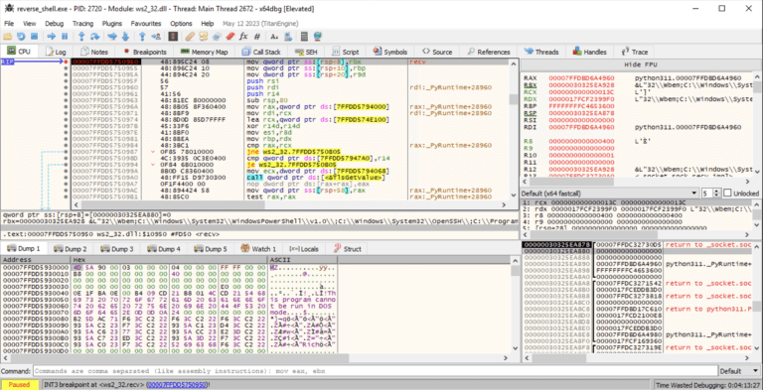Click the Trace Into toolbar icon
Image resolution: width=763 pixels, height=390 pixels.
pyautogui.click(x=112, y=37)
